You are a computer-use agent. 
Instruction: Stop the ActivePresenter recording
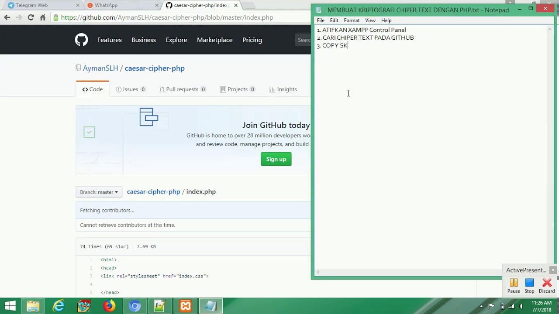529,286
